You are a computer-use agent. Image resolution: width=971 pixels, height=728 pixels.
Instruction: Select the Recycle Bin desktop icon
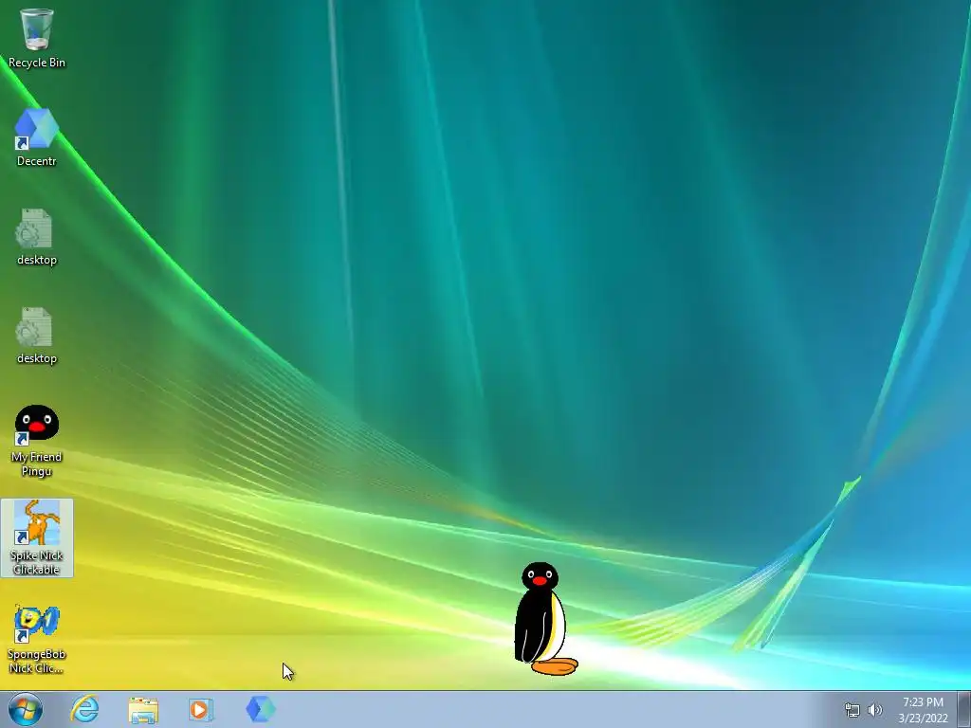[37, 38]
